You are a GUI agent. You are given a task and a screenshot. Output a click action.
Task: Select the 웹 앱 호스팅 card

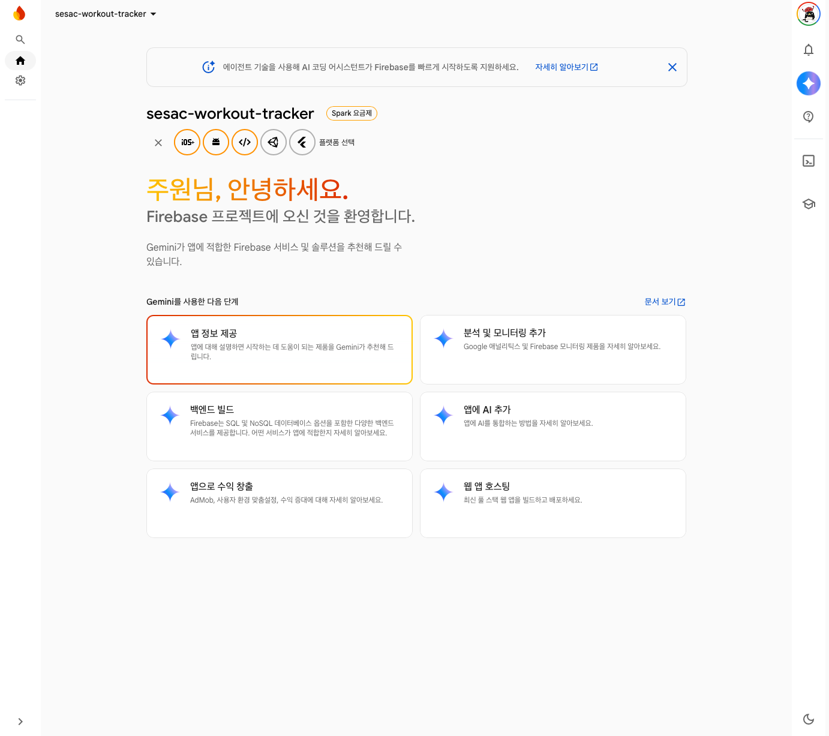click(553, 503)
